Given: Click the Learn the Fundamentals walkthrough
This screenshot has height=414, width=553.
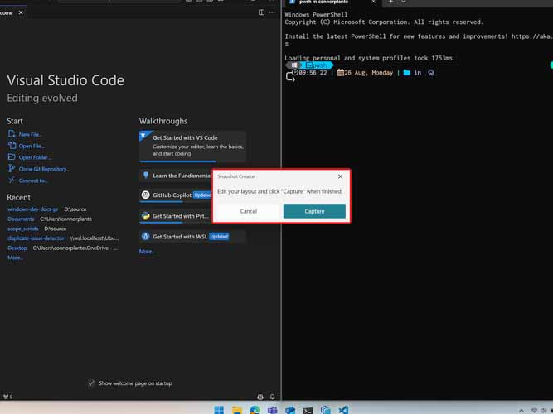Looking at the screenshot, I should (176, 176).
